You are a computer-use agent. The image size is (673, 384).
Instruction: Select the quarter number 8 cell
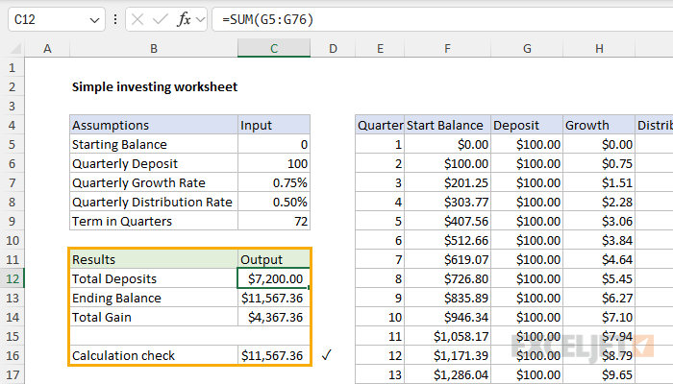pyautogui.click(x=380, y=278)
